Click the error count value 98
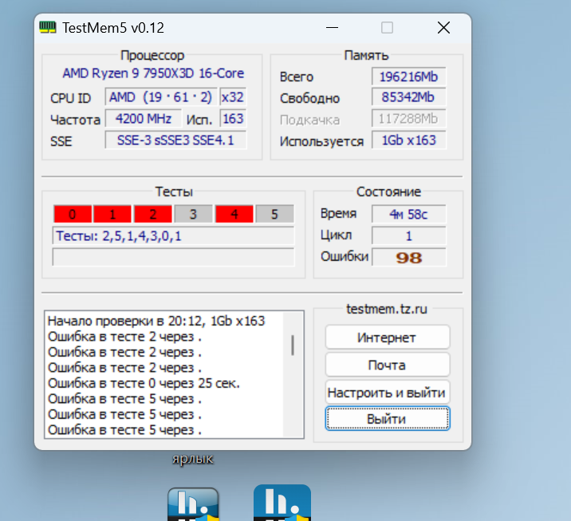The width and height of the screenshot is (571, 521). click(x=409, y=257)
